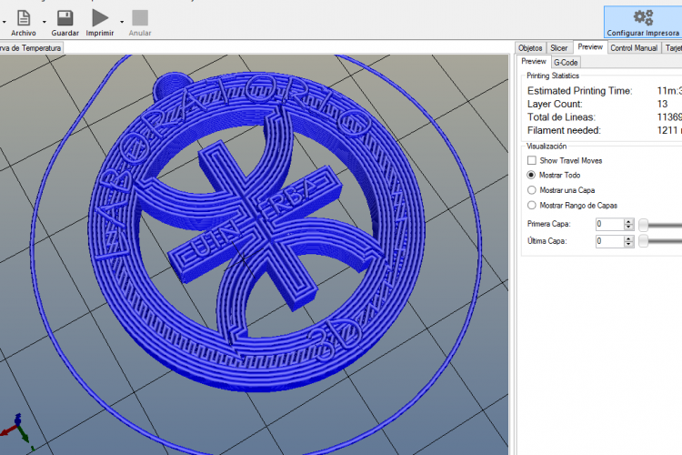The image size is (682, 455).
Task: Open the dropdown arrow beside Imprimir
Action: coord(122,20)
